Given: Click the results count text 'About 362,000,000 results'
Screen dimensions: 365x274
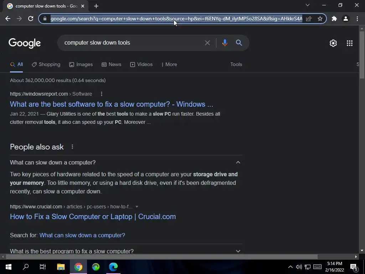Looking at the screenshot, I should click(x=41, y=80).
